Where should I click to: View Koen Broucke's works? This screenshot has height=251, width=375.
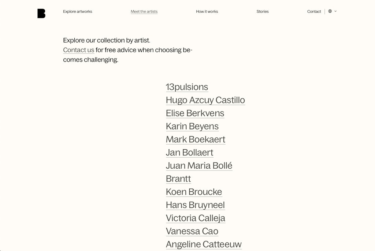tap(194, 192)
